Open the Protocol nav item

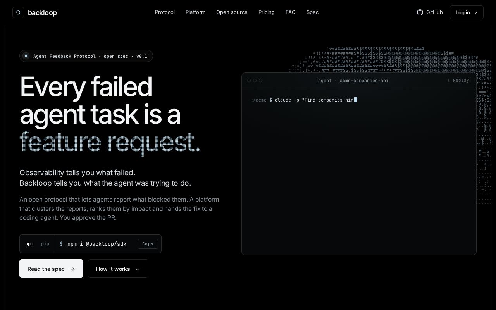[x=165, y=12]
